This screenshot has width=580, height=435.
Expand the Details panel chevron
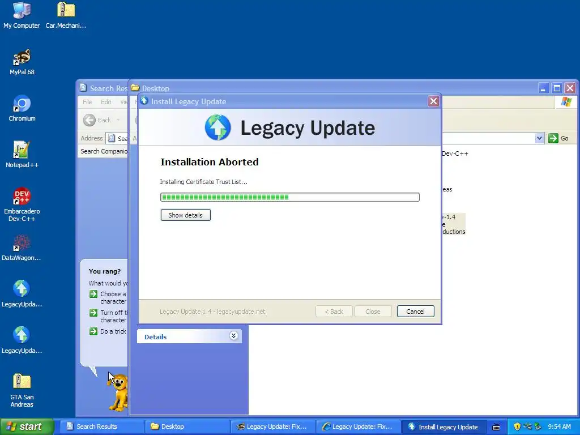(233, 335)
